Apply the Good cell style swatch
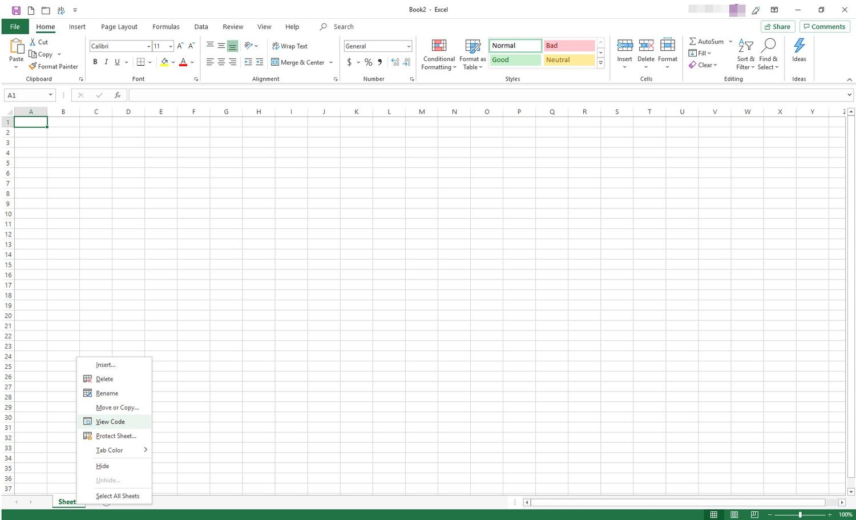This screenshot has height=520, width=856. tap(515, 60)
